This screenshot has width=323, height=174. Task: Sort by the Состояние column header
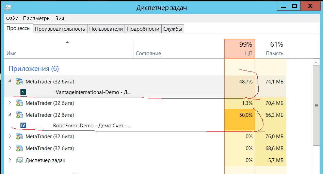click(x=179, y=49)
